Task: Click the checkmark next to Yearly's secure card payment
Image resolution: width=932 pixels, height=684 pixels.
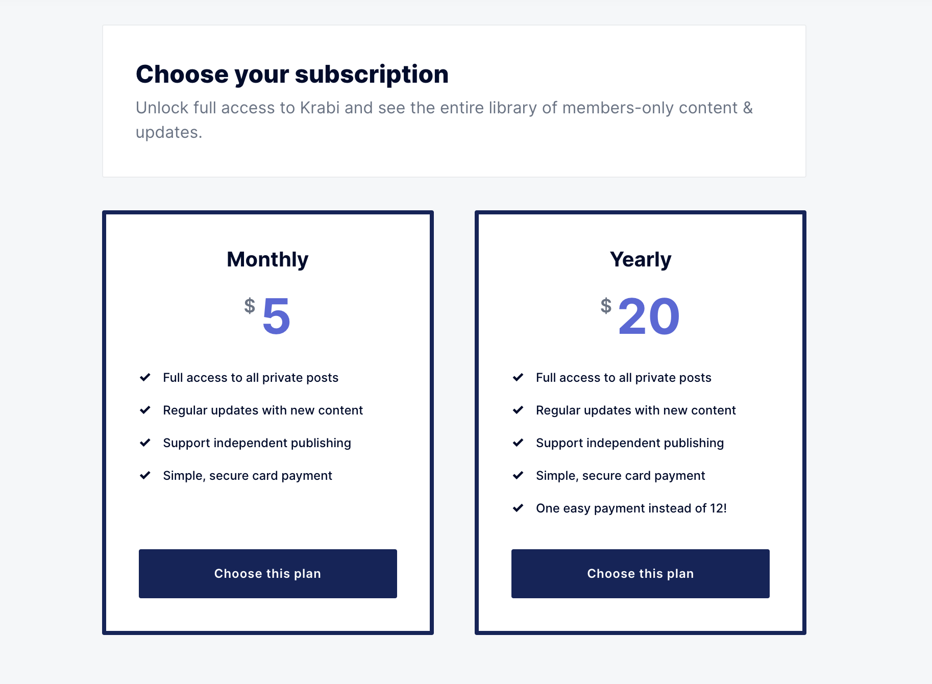Action: pos(519,475)
